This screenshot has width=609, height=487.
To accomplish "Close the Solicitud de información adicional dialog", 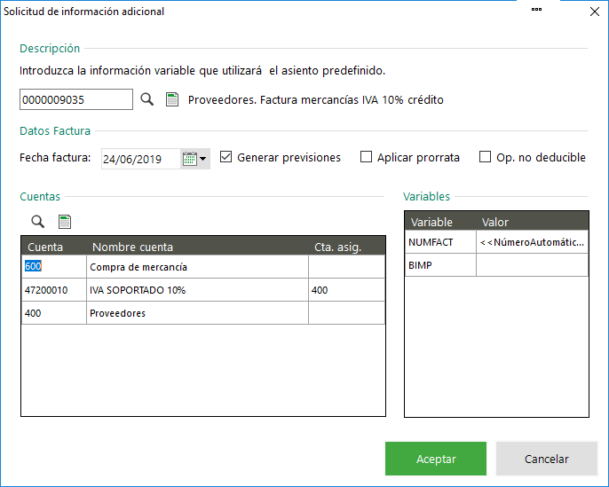I will pyautogui.click(x=595, y=12).
